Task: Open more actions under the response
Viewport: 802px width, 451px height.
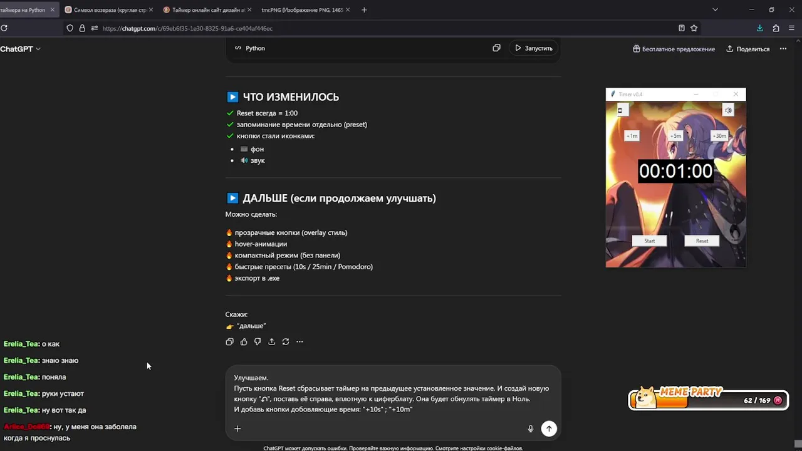Action: click(299, 342)
